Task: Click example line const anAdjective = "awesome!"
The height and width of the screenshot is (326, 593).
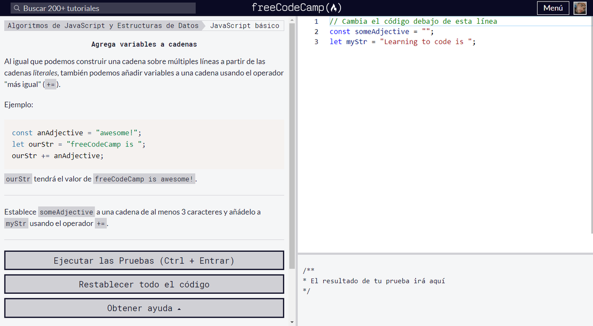Action: point(77,133)
